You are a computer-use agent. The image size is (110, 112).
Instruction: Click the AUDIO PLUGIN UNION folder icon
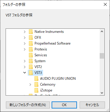point(36,79)
